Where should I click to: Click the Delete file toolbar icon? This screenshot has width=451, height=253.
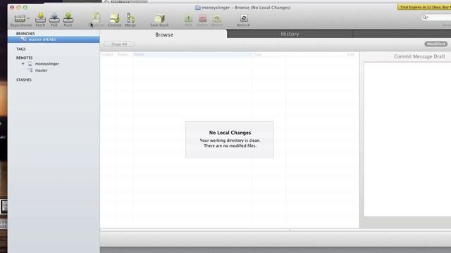[202, 18]
